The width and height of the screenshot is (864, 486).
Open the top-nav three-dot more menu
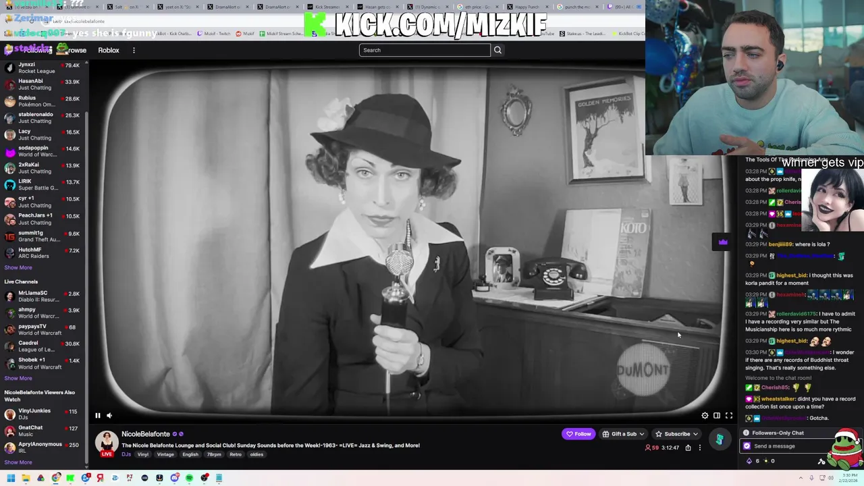134,50
